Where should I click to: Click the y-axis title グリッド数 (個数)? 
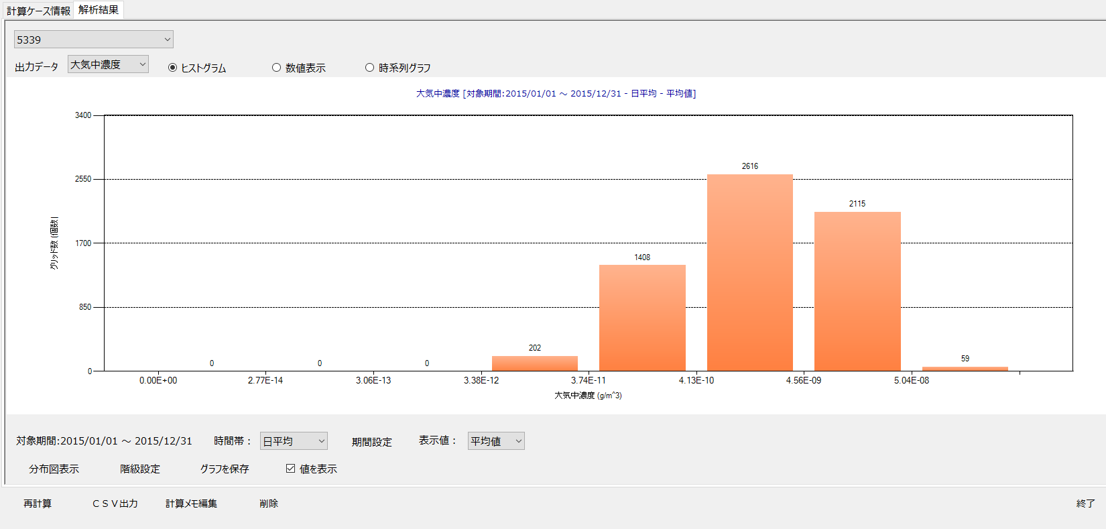coord(54,243)
